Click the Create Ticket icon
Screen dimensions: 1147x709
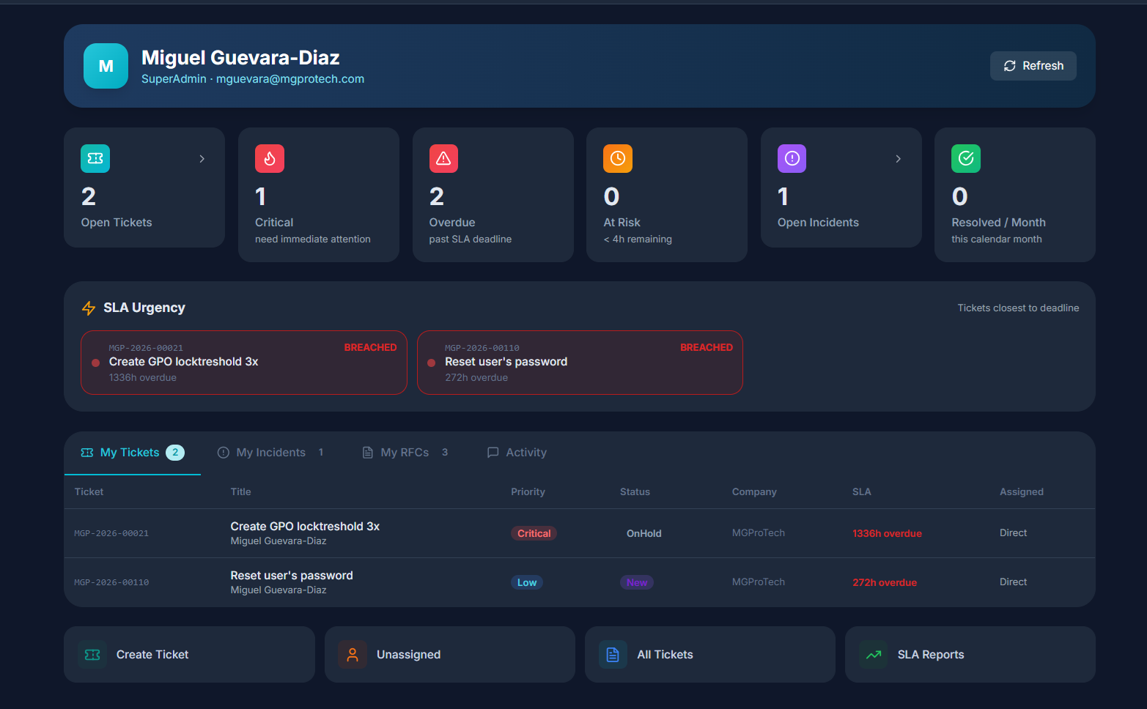[92, 655]
